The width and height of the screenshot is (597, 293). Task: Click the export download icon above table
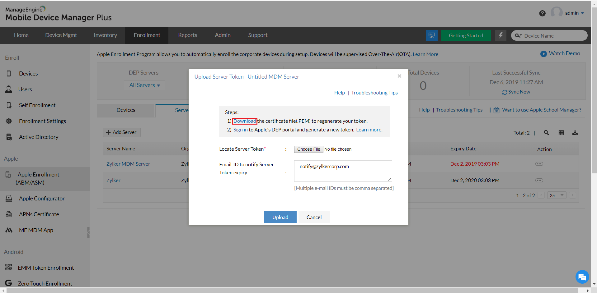[x=575, y=133]
